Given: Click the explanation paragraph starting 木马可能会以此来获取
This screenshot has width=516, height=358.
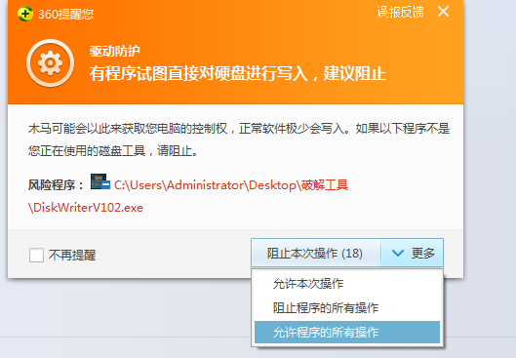Looking at the screenshot, I should tap(239, 139).
